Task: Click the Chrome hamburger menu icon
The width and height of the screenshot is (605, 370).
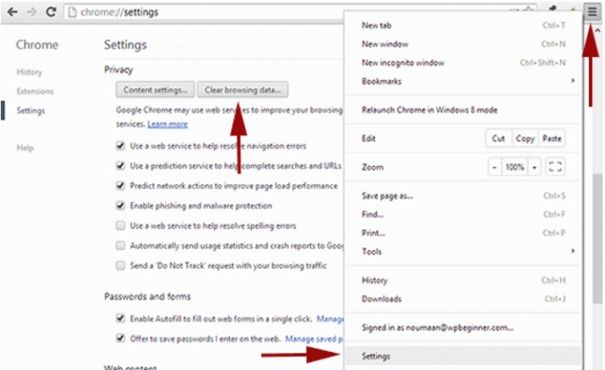Action: coord(591,12)
